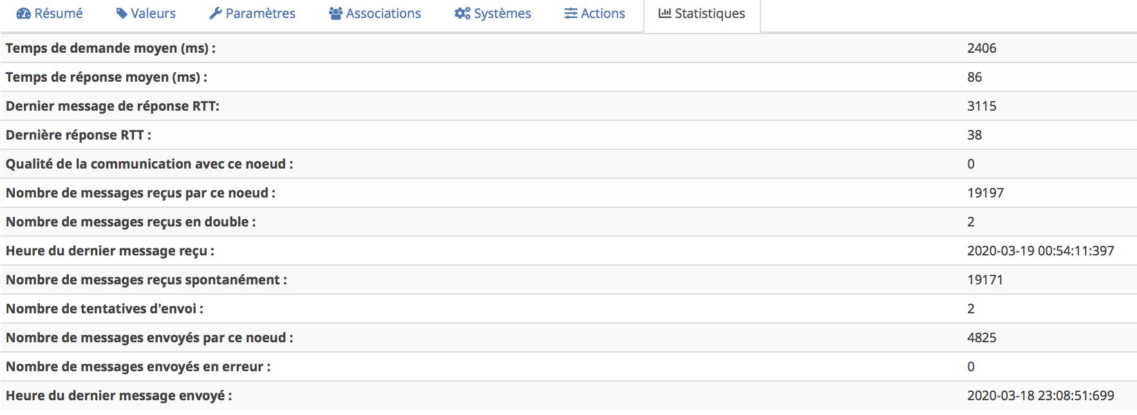Open the Associations tab label

383,14
